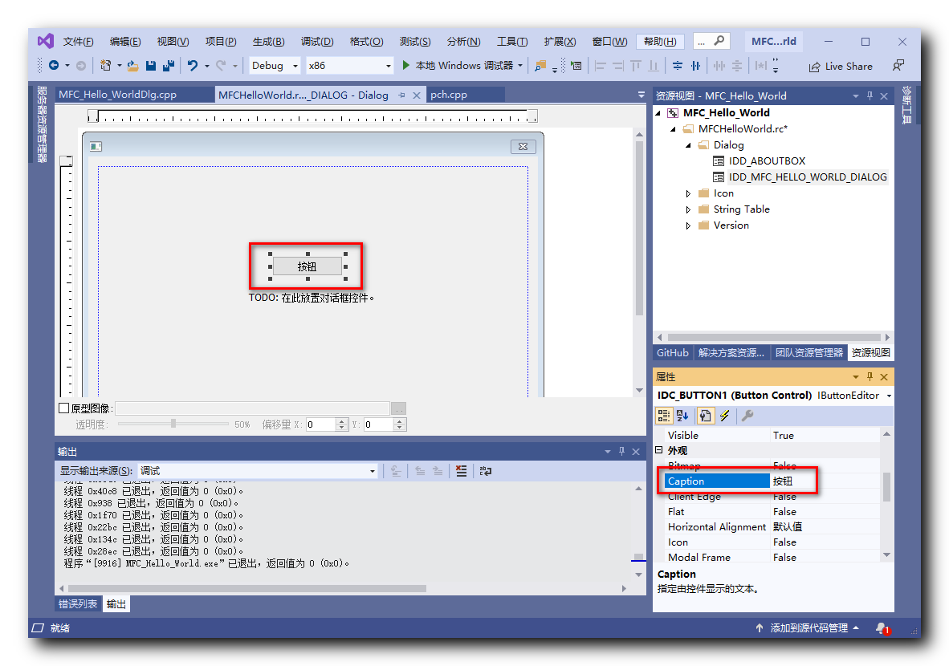
Task: Open the 格式(O) menu
Action: click(366, 41)
